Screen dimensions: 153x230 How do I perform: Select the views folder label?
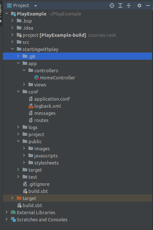coord(40,85)
